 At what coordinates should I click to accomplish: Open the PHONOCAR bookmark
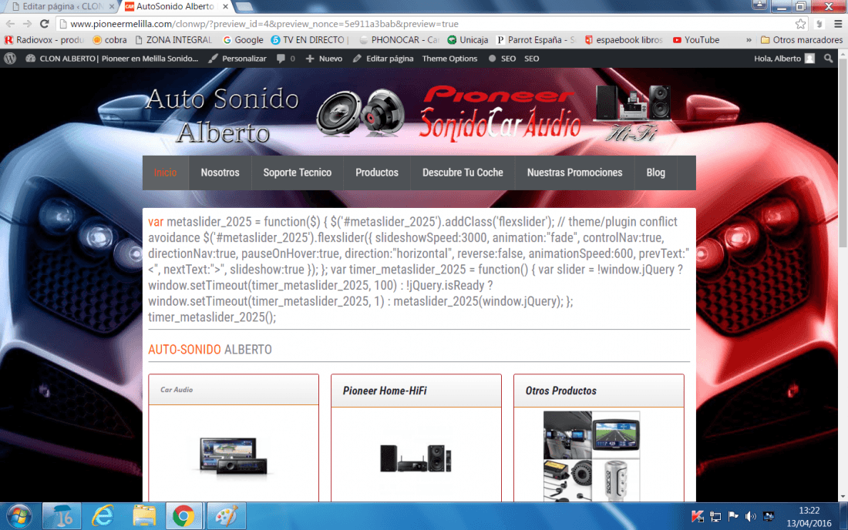[x=399, y=40]
